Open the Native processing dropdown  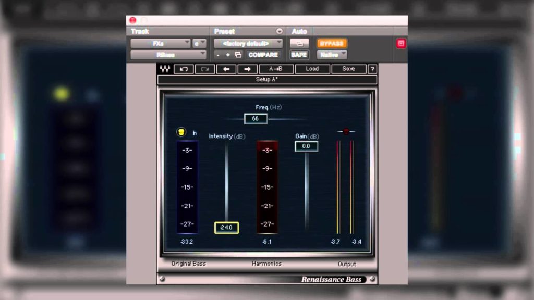pos(332,55)
